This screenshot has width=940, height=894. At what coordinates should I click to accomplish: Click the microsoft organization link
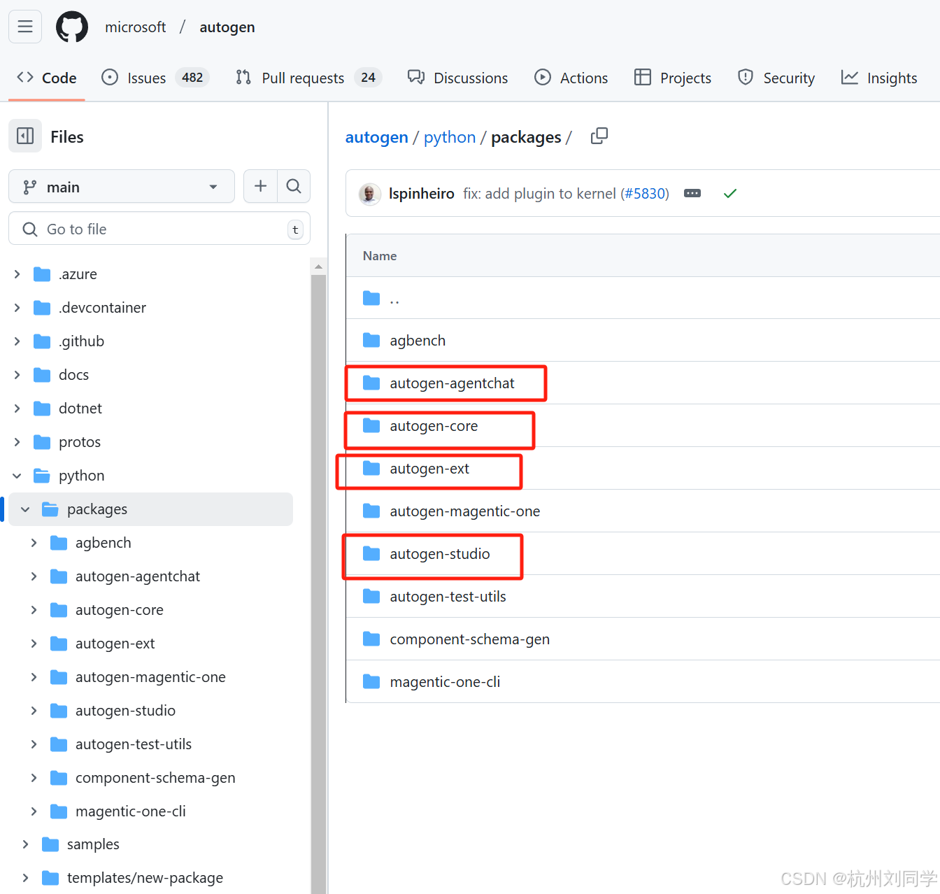136,27
